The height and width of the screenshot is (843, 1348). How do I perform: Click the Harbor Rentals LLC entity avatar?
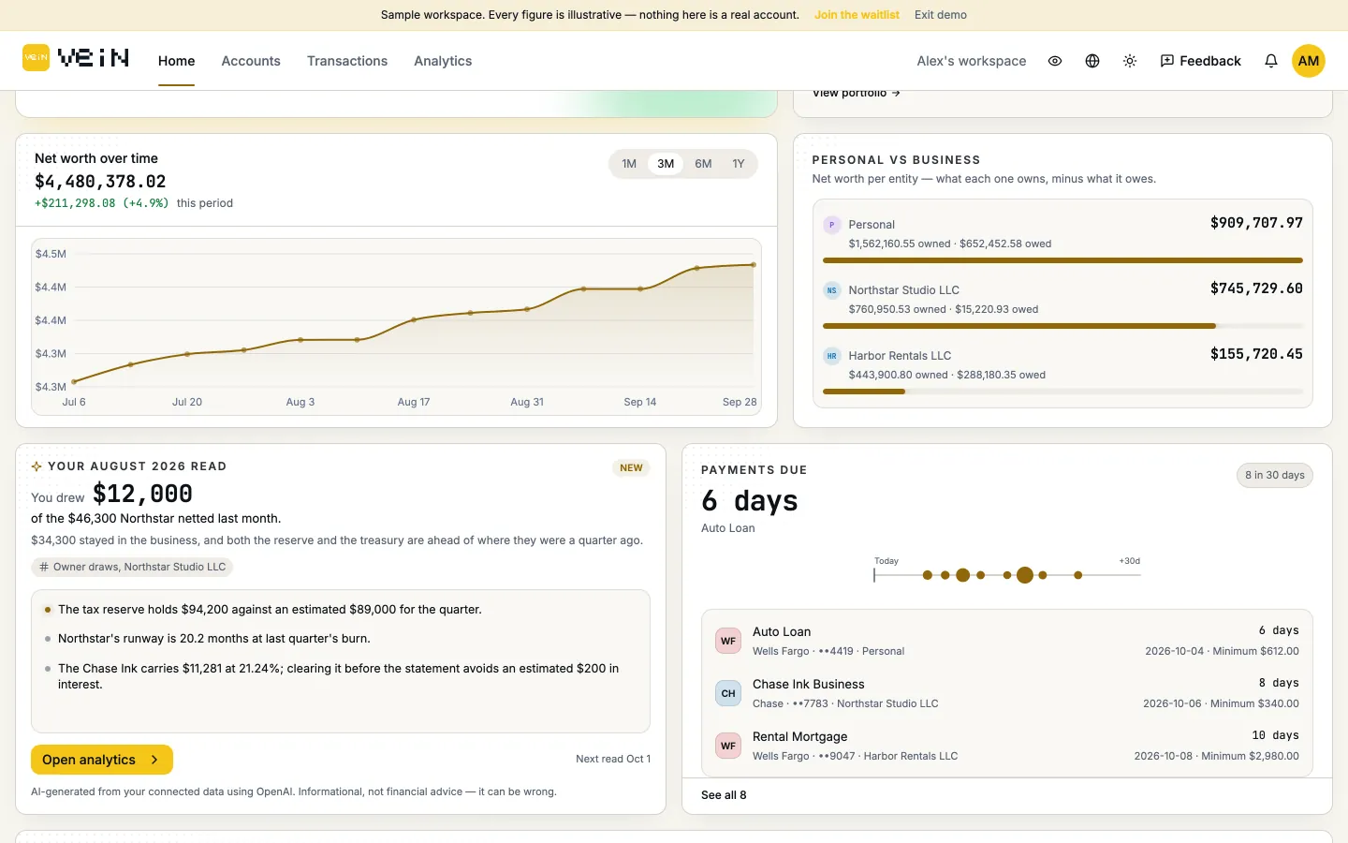coord(831,356)
